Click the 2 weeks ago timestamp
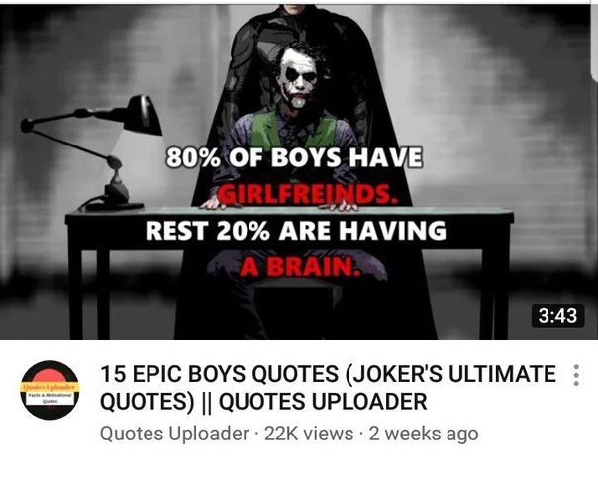 click(424, 434)
